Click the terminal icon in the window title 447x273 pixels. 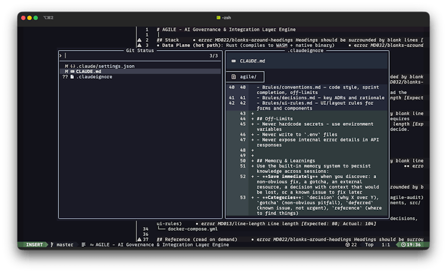tap(219, 18)
